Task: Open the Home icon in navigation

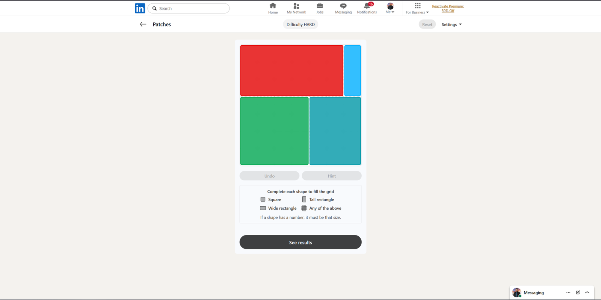Action: coord(273,6)
